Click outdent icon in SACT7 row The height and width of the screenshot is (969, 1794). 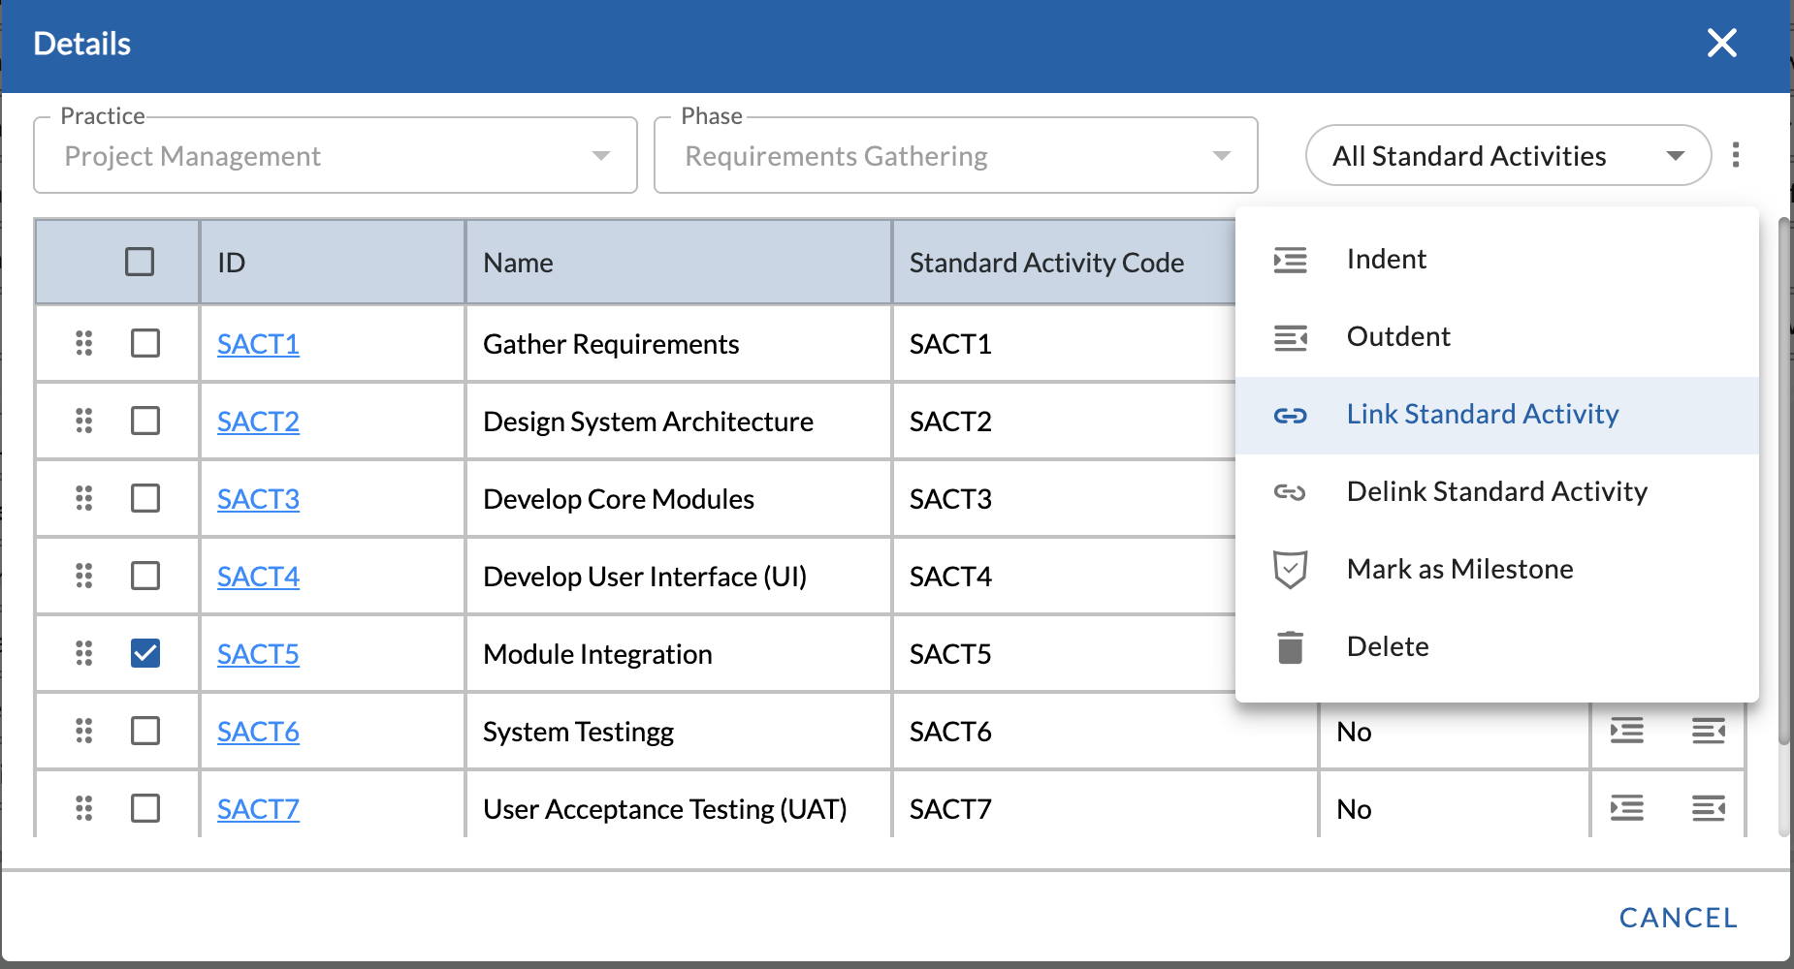(1708, 808)
